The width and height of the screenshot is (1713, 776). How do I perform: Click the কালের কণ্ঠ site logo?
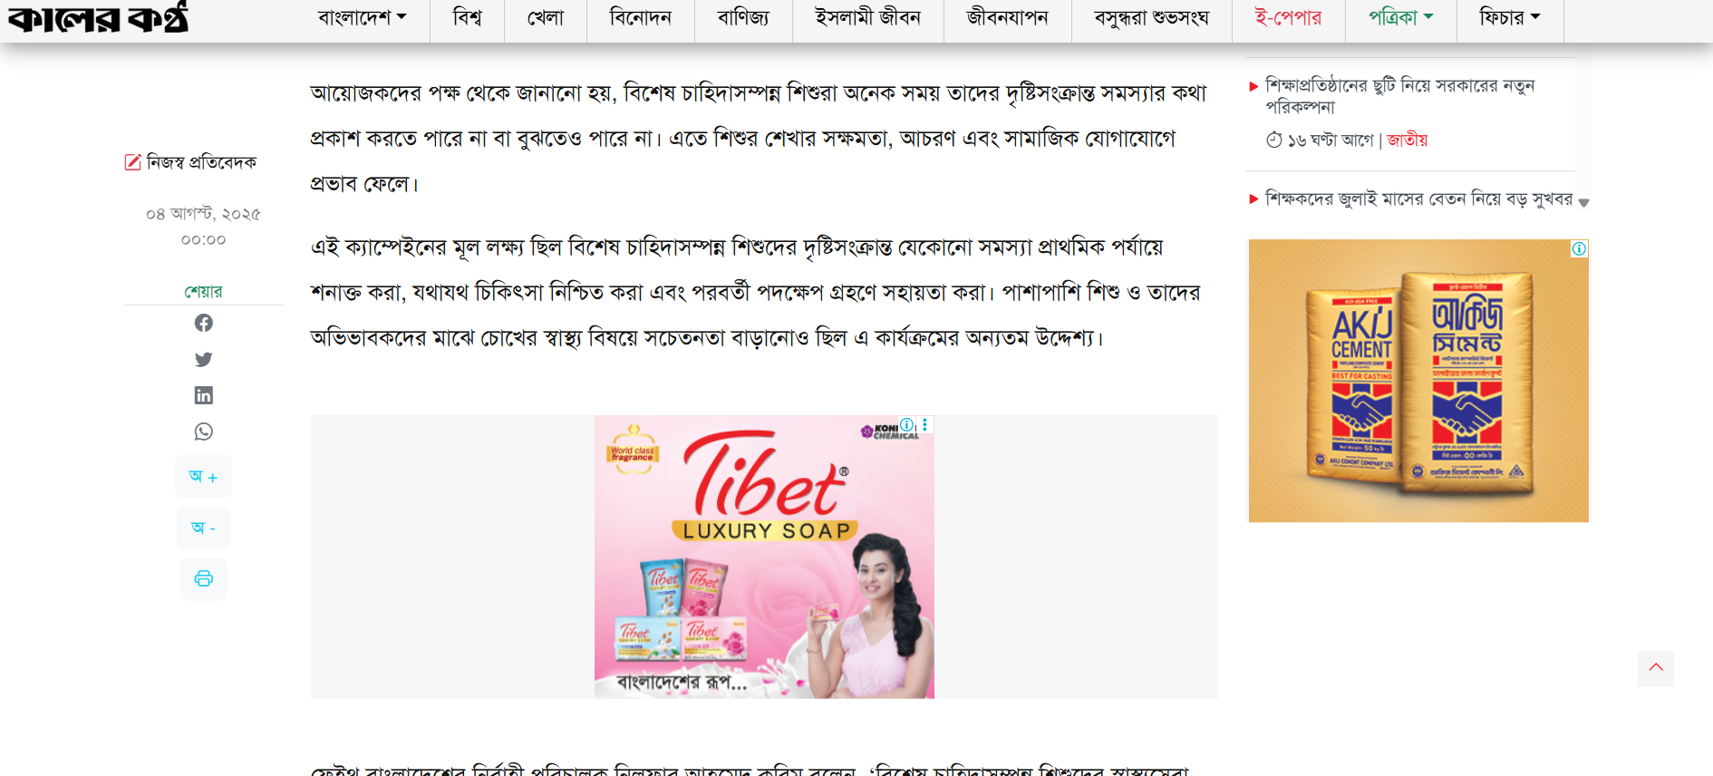(x=98, y=17)
